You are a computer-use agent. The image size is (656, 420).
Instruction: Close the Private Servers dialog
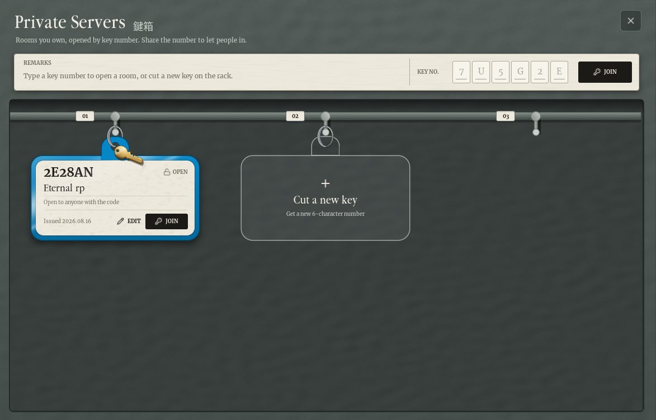coord(630,21)
